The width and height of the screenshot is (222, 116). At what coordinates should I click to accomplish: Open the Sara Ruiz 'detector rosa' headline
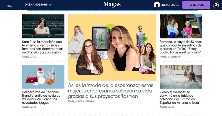tap(42, 47)
